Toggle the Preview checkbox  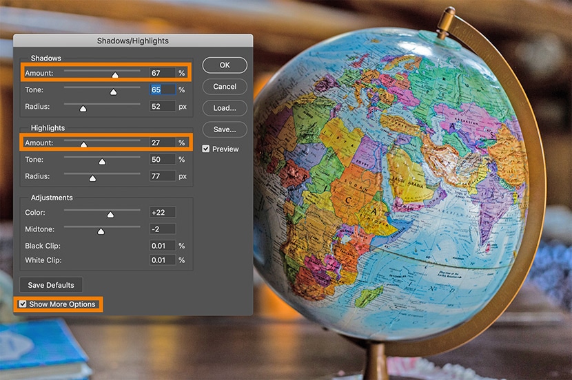click(206, 149)
